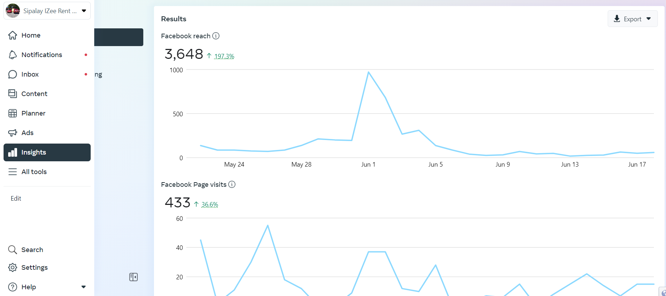Screen dimensions: 666x296
Task: Click the Facebook Page visits label
Action: point(194,184)
